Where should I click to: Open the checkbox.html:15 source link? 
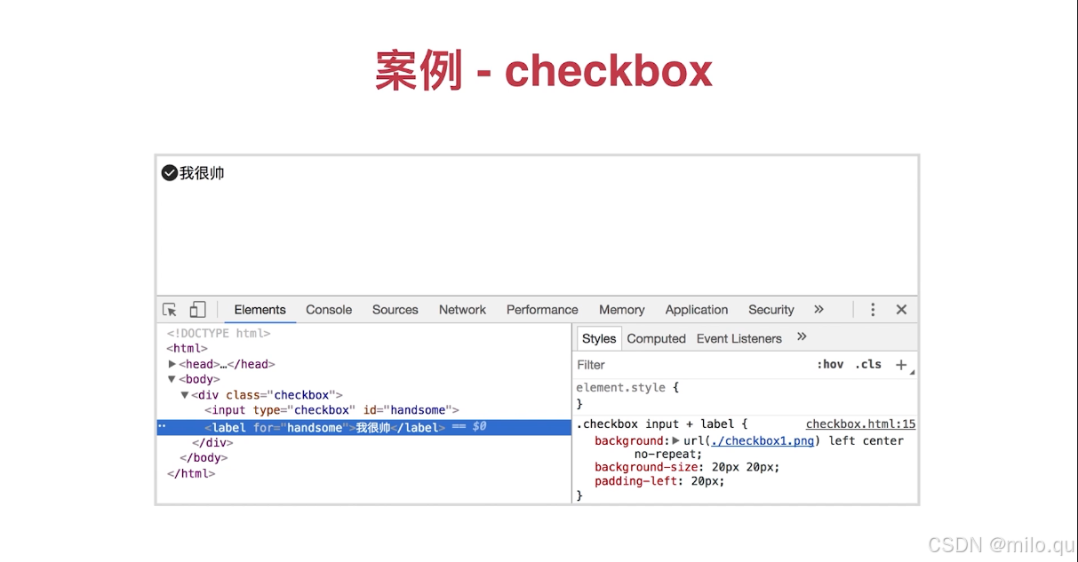[860, 424]
